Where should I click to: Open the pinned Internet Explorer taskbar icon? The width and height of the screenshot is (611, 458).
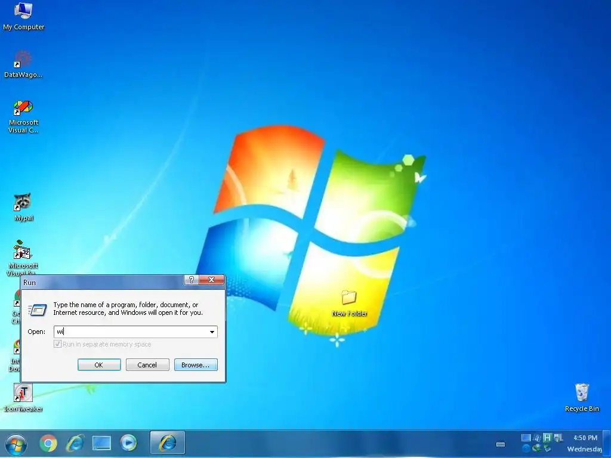click(x=75, y=443)
